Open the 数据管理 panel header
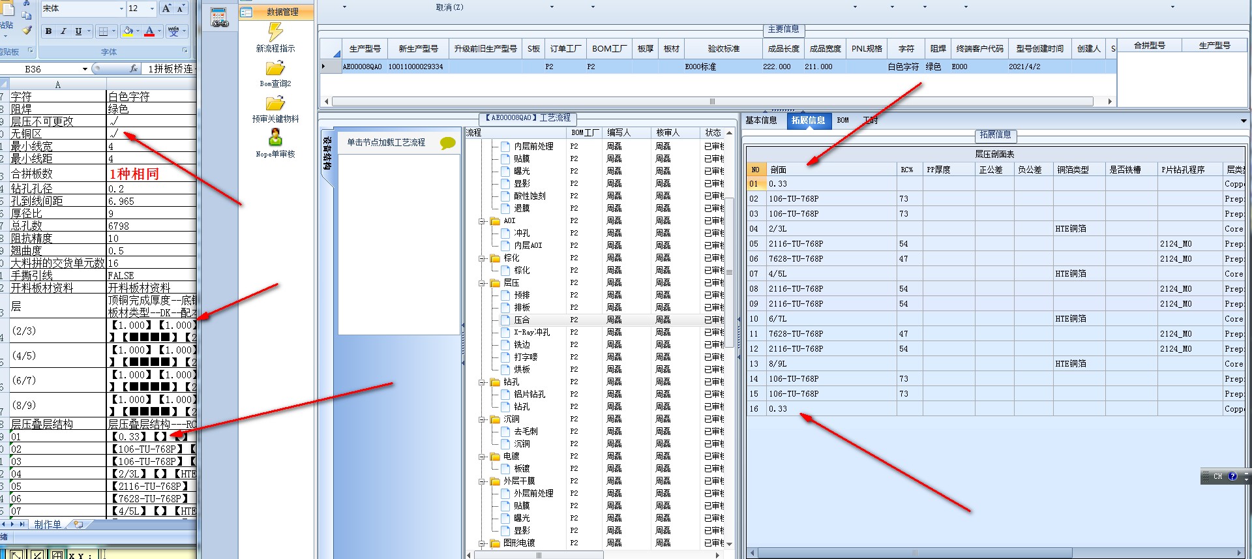Screen dimensions: 1252x559 point(276,12)
